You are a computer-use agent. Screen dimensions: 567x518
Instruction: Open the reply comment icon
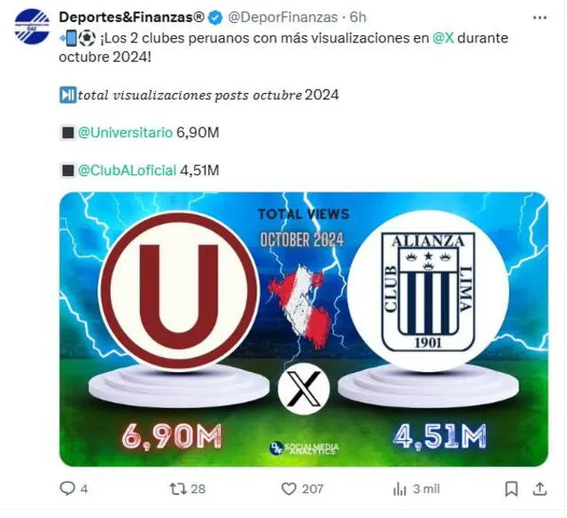[67, 489]
